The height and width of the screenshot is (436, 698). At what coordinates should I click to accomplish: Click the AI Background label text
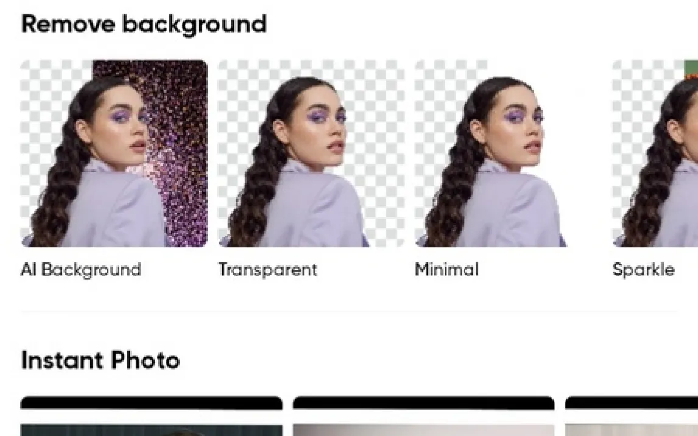[81, 270]
